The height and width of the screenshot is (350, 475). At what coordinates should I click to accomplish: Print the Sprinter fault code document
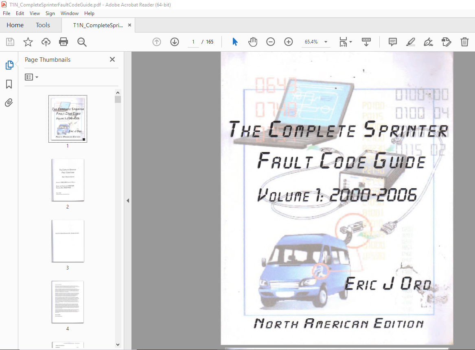[63, 41]
